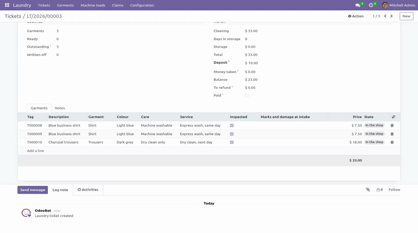Open the conversations messages icon

click(358, 5)
